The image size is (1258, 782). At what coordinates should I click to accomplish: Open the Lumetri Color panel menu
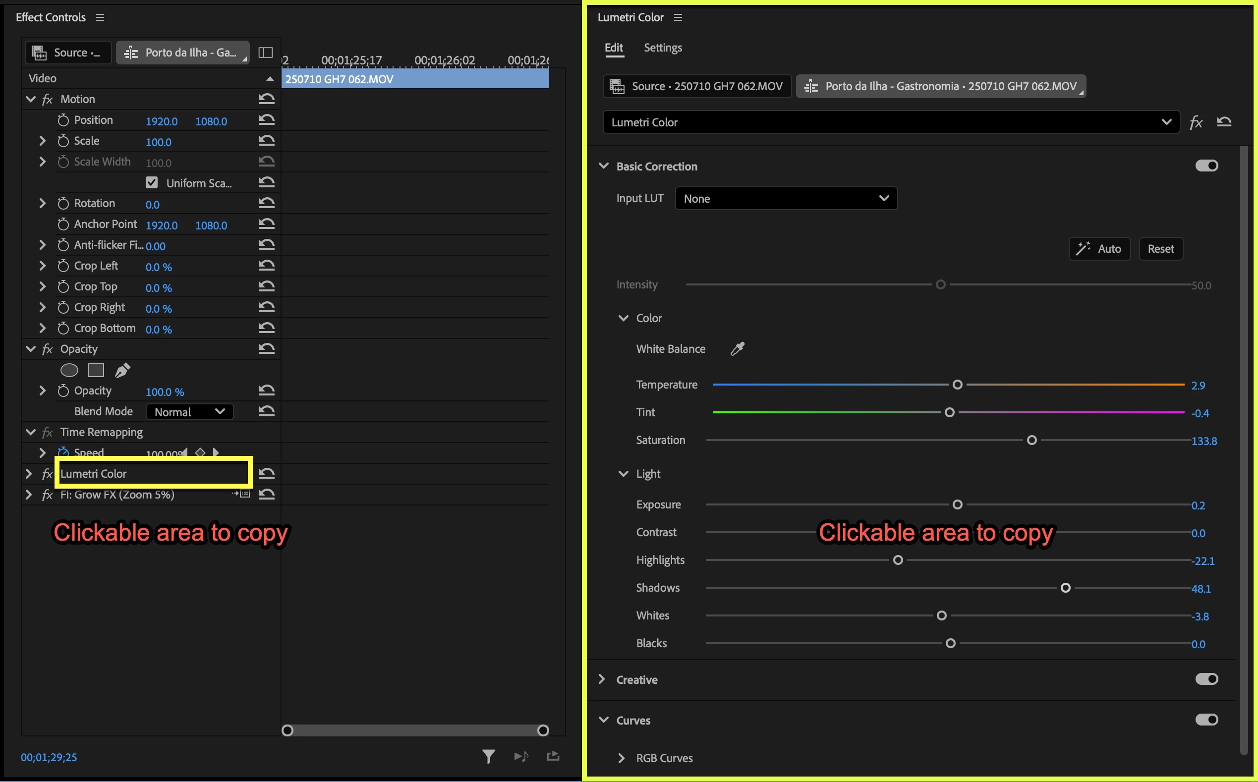[x=678, y=17]
